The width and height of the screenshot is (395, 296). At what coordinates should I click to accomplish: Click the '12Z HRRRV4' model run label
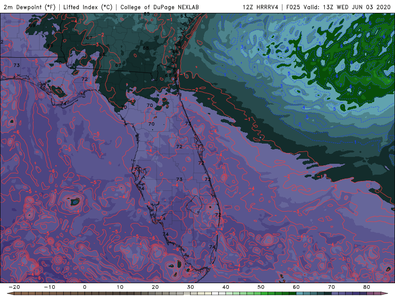coord(261,7)
